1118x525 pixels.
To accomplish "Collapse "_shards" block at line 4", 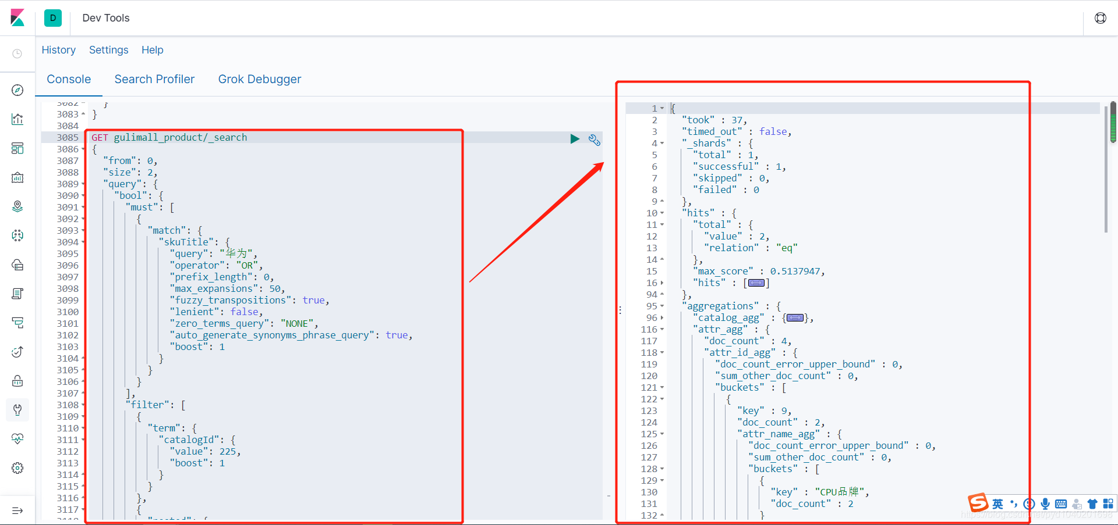I will (662, 144).
